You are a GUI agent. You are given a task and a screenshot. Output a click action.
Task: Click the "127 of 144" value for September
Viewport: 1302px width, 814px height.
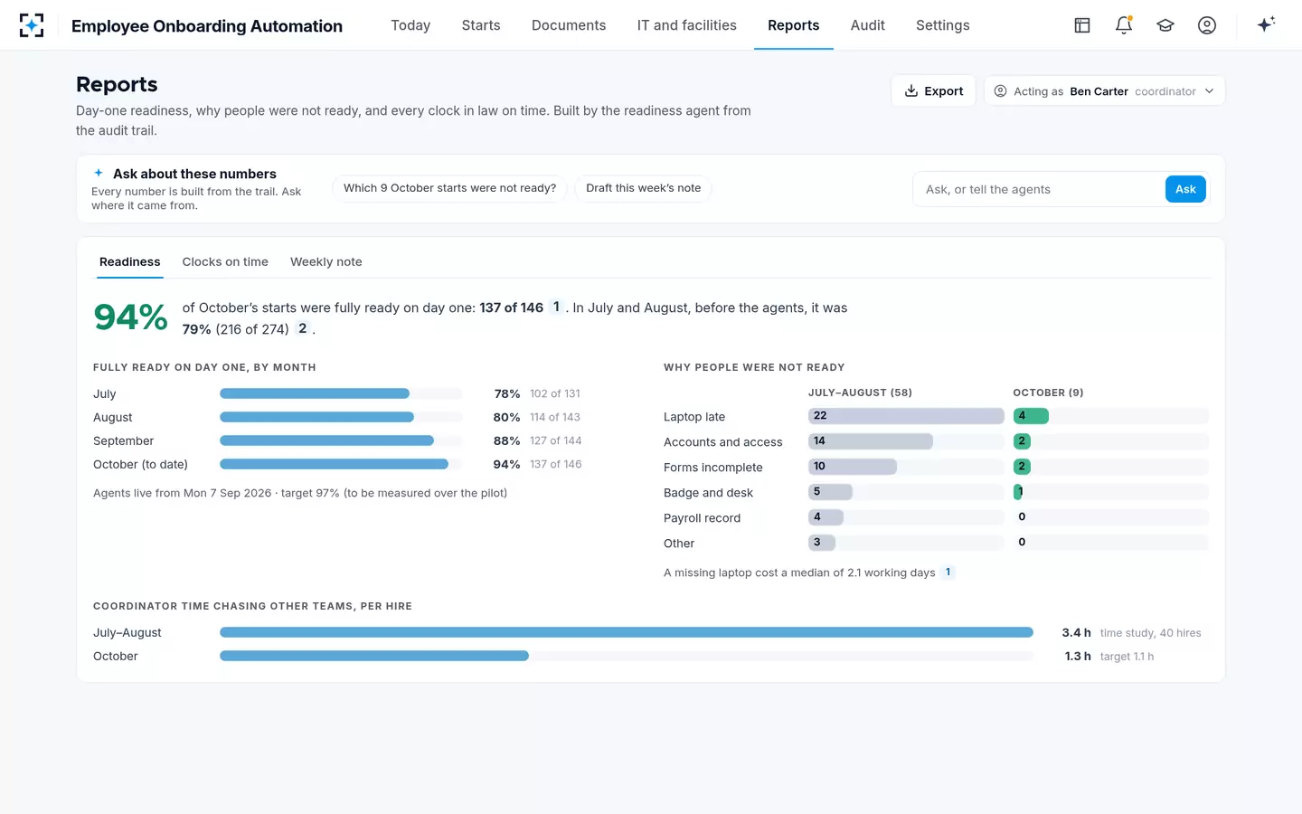556,440
